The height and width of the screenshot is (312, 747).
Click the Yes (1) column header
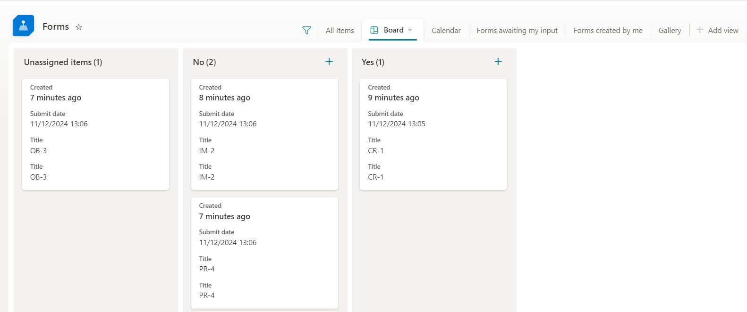click(373, 62)
